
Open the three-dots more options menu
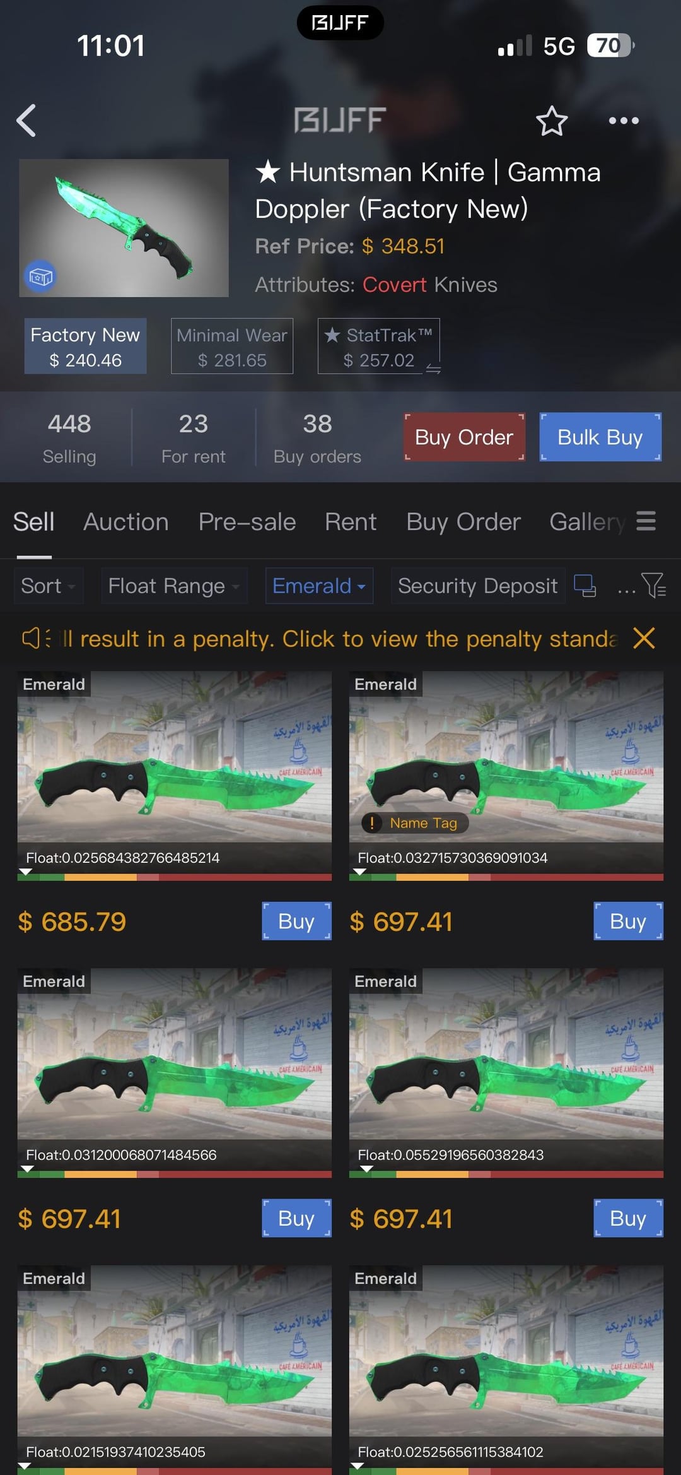pyautogui.click(x=624, y=121)
